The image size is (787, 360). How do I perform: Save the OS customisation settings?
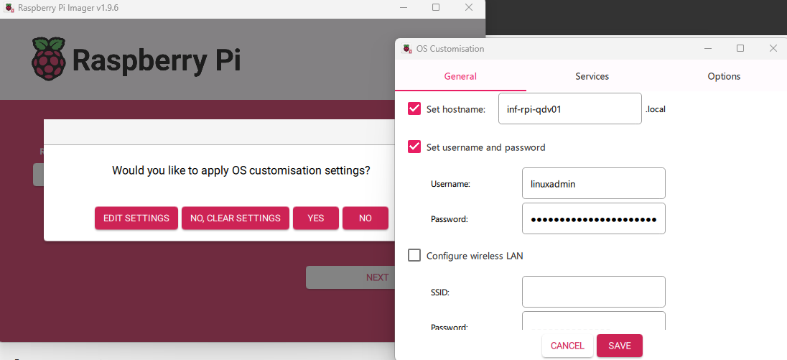pos(619,346)
